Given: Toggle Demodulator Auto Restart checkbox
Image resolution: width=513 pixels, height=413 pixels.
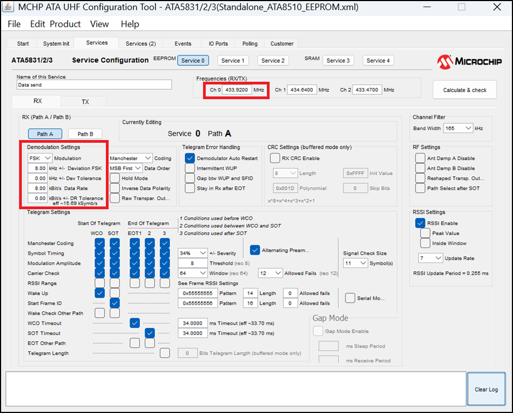Looking at the screenshot, I should (190, 158).
